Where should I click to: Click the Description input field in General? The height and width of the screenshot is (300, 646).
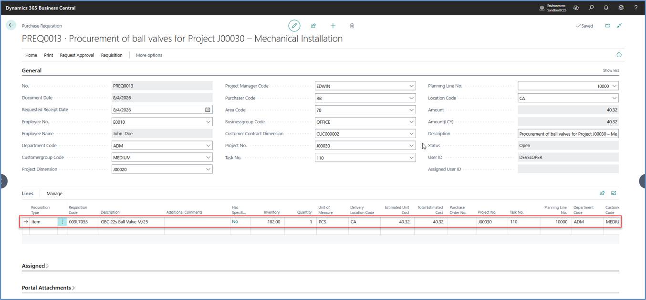pos(568,134)
